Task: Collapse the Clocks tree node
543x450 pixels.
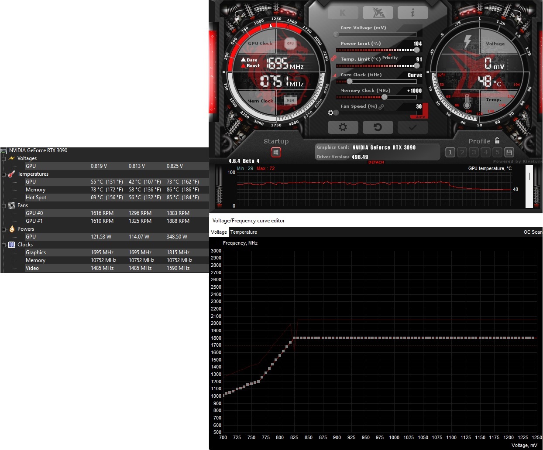Action: click(x=4, y=245)
